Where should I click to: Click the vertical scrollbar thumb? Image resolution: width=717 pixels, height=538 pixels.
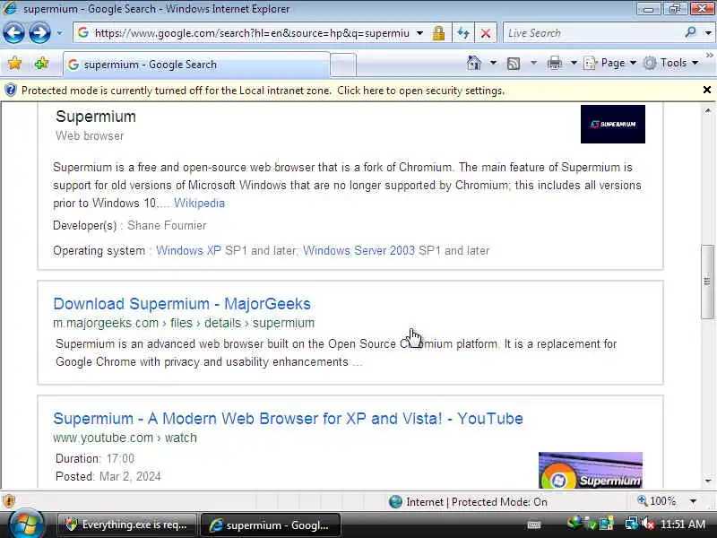tap(707, 282)
